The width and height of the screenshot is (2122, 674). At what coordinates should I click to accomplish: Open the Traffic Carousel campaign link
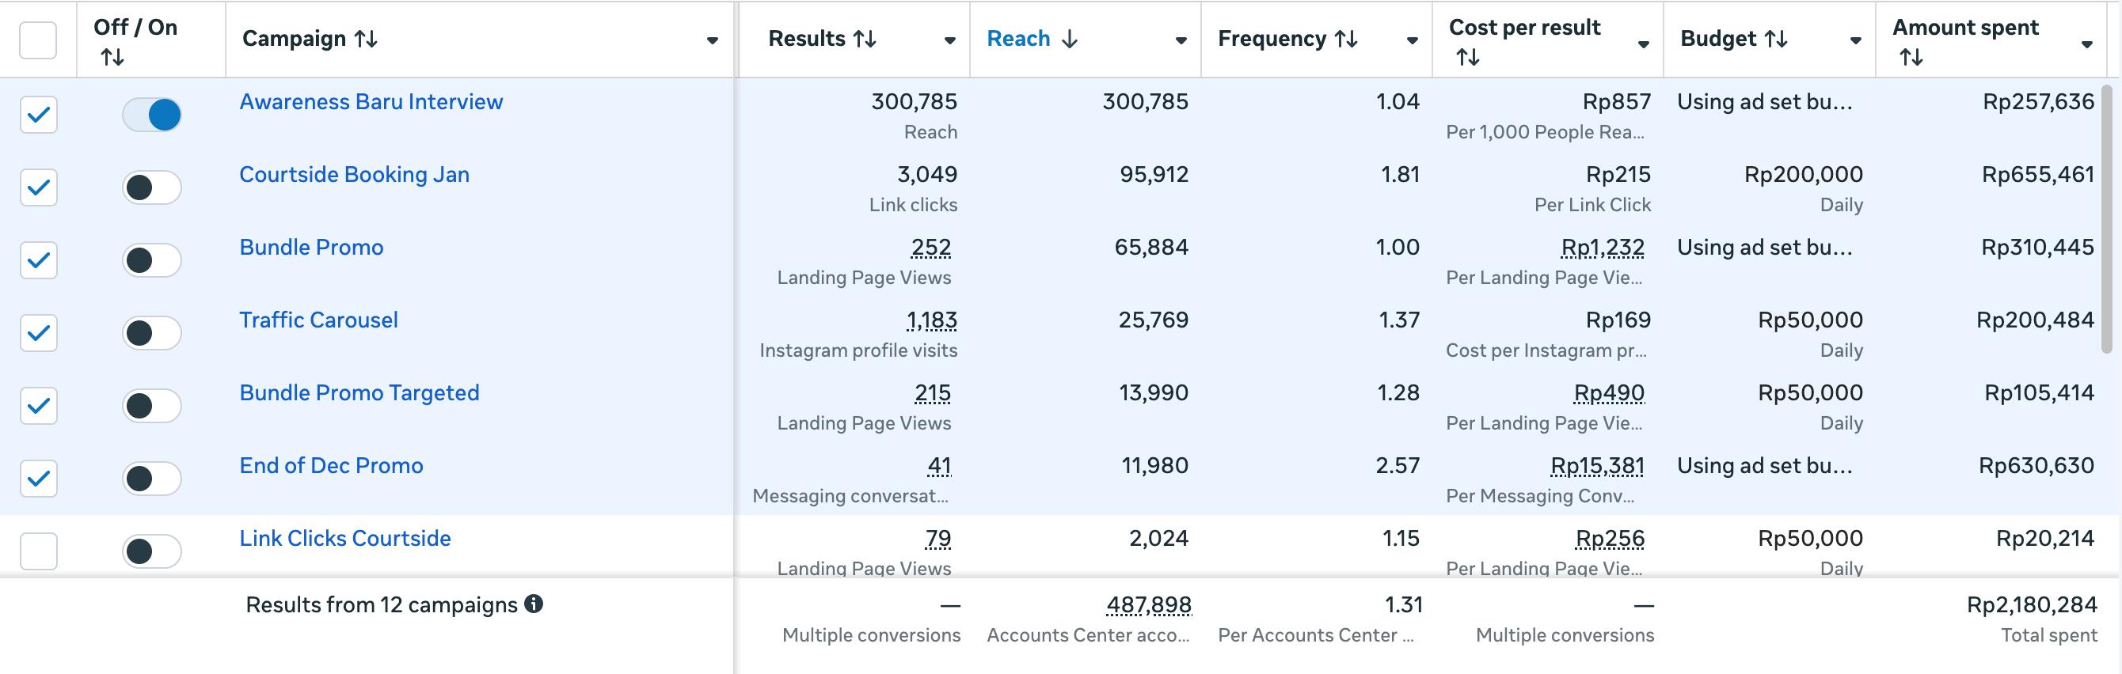tap(319, 320)
